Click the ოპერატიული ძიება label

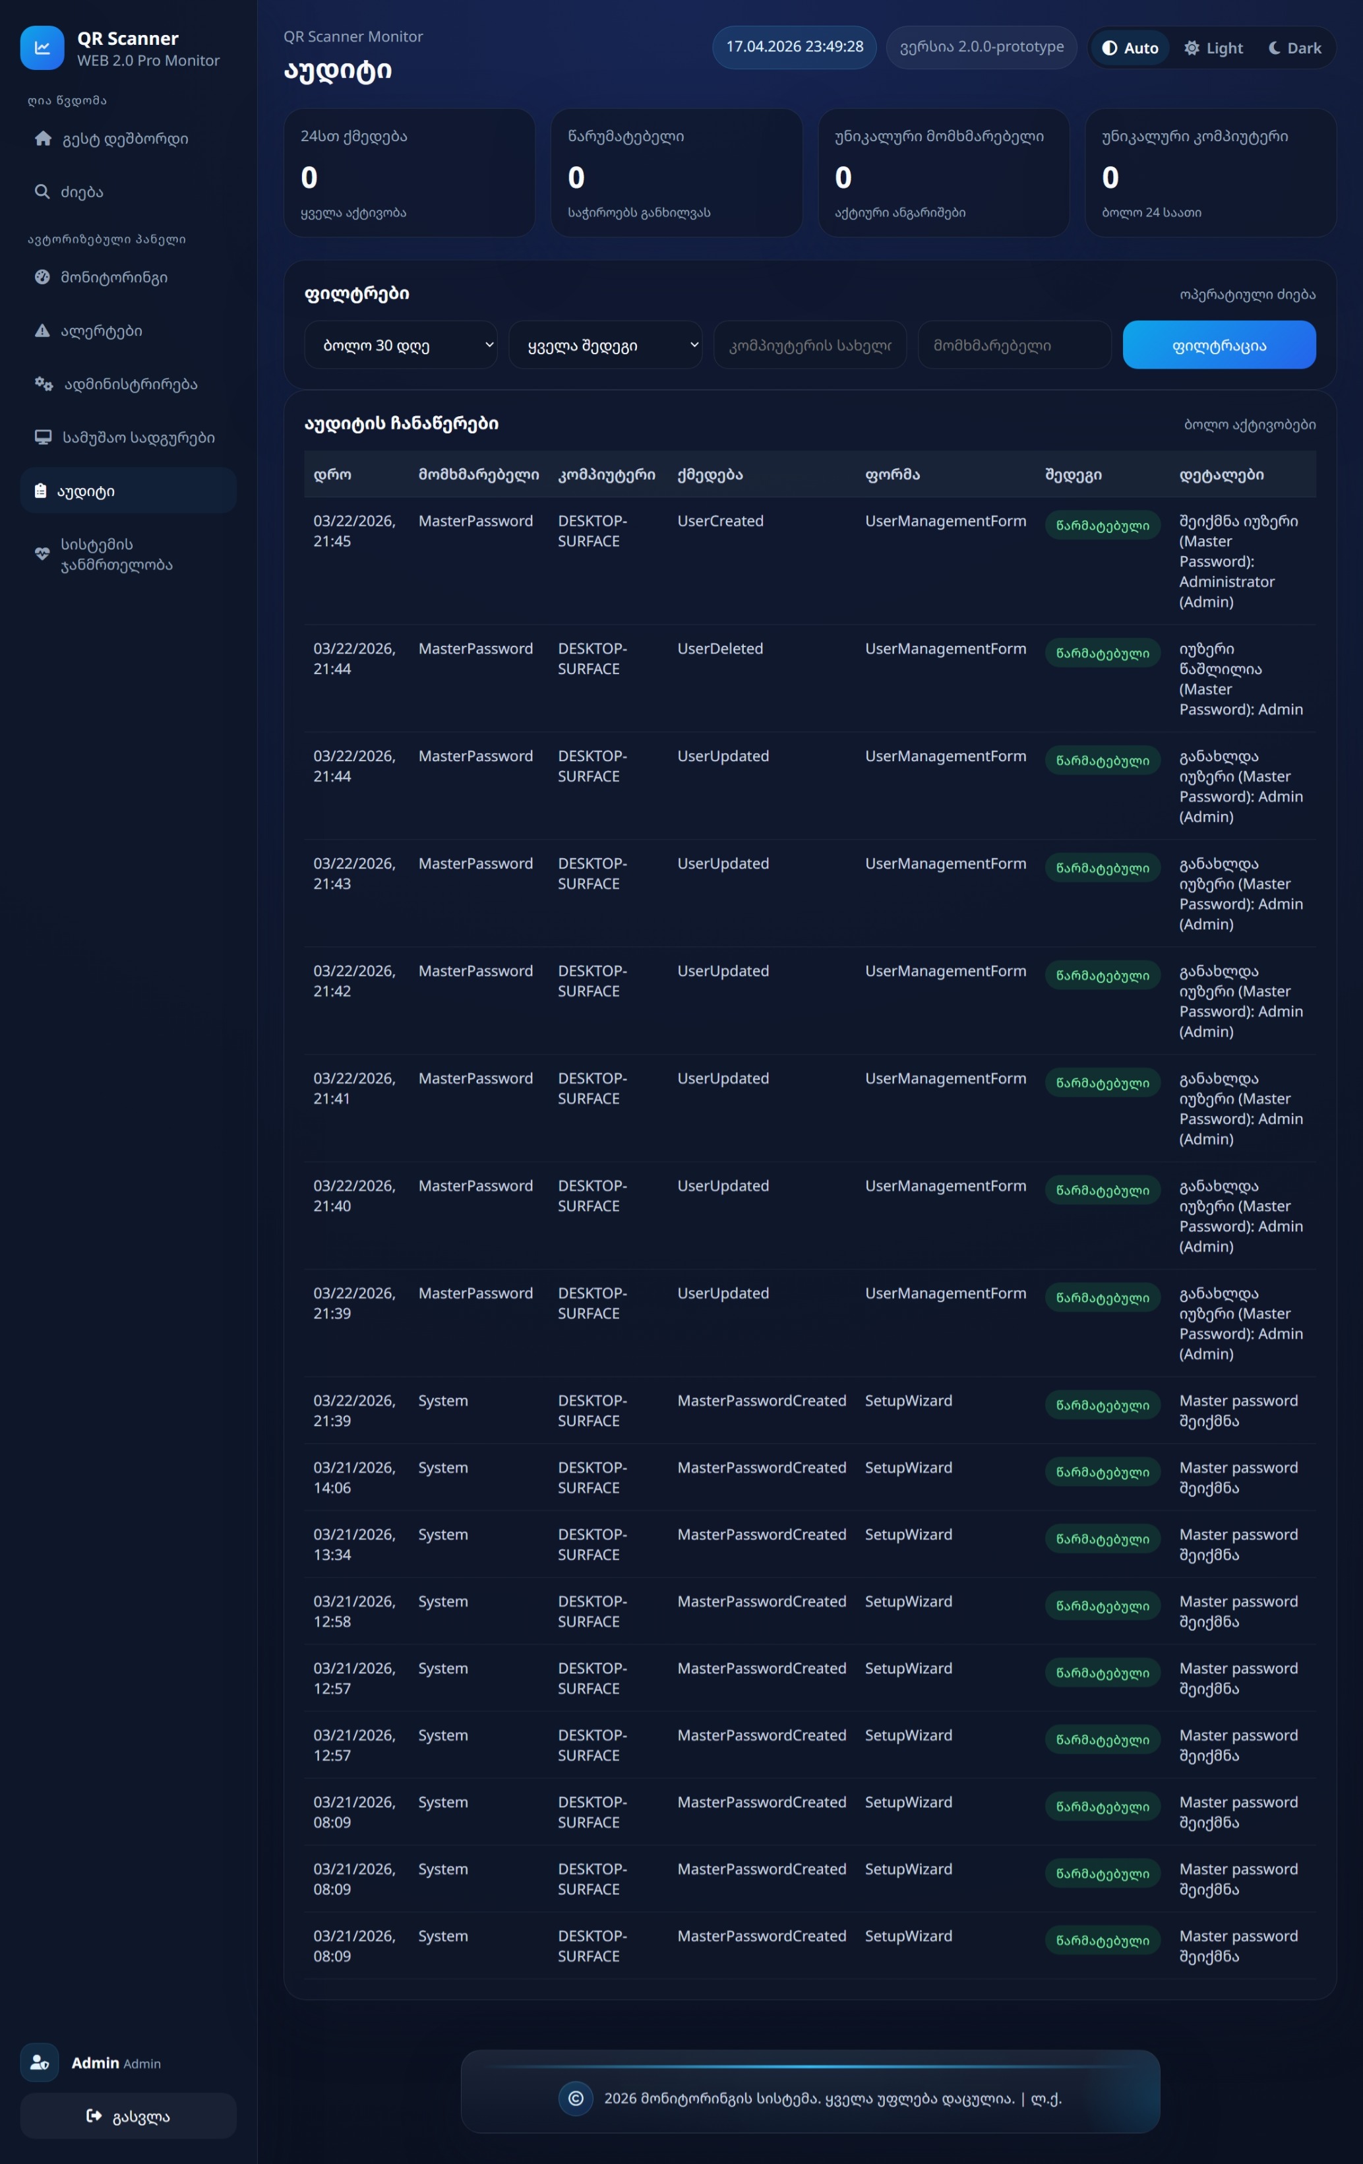point(1247,295)
